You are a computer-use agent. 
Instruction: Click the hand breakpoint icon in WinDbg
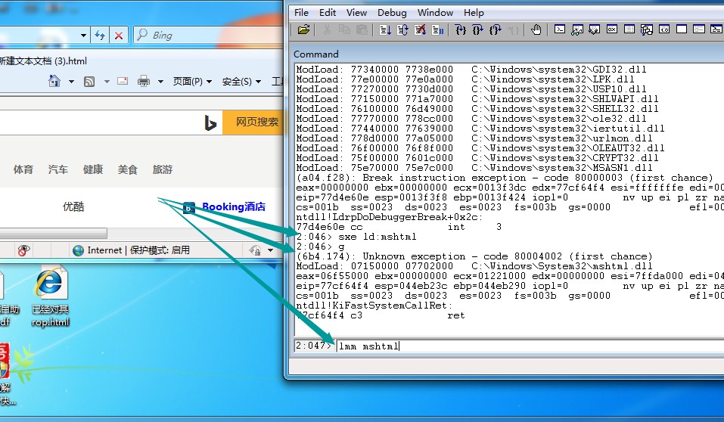(536, 30)
